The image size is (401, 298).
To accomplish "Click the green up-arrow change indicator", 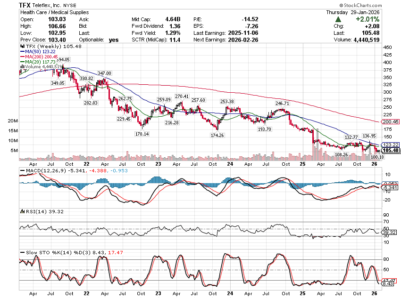I will (339, 19).
